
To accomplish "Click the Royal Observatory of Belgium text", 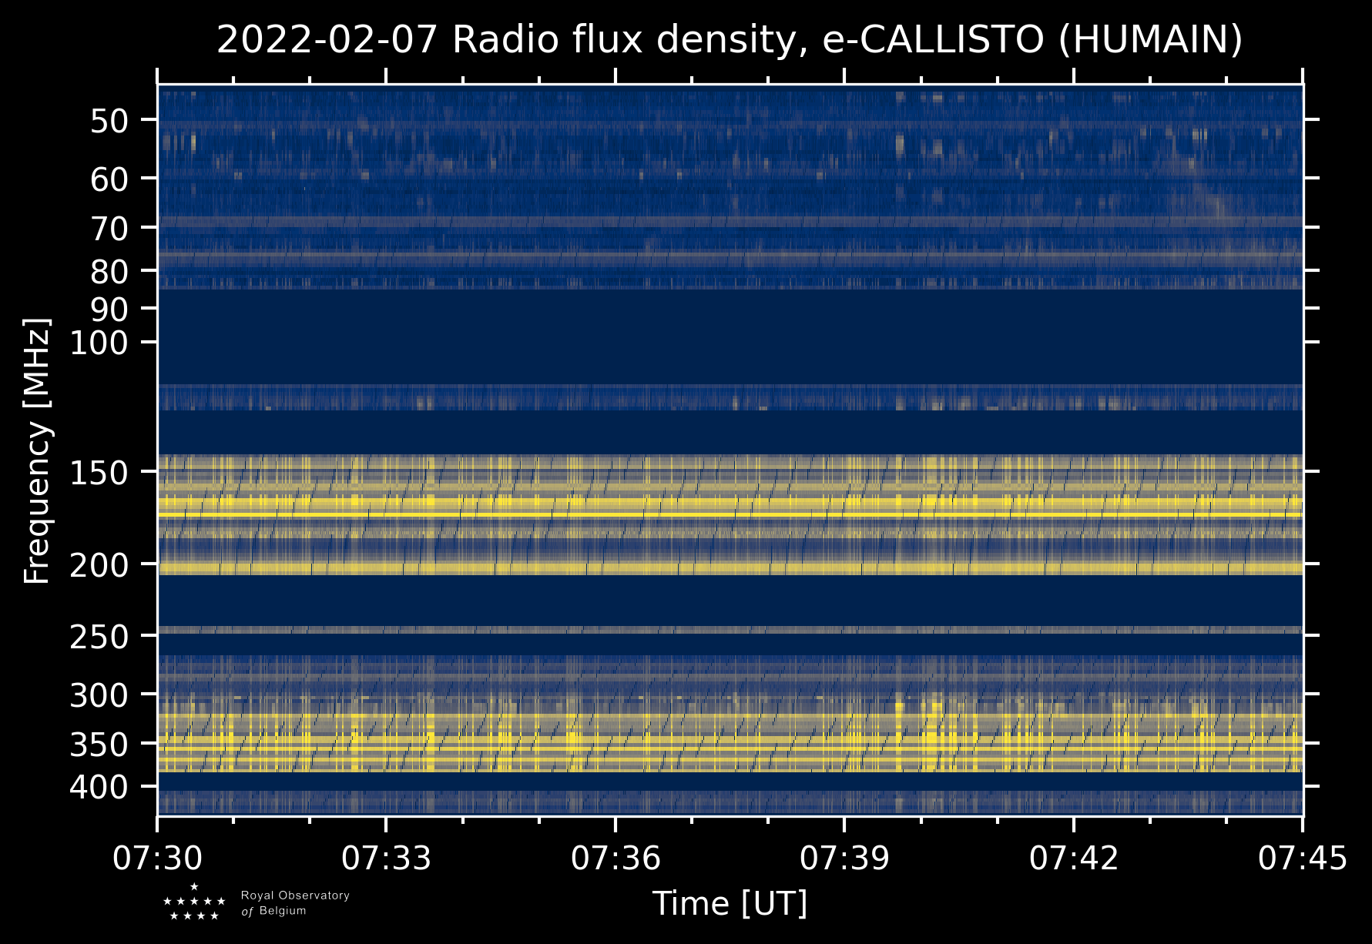I will (295, 903).
